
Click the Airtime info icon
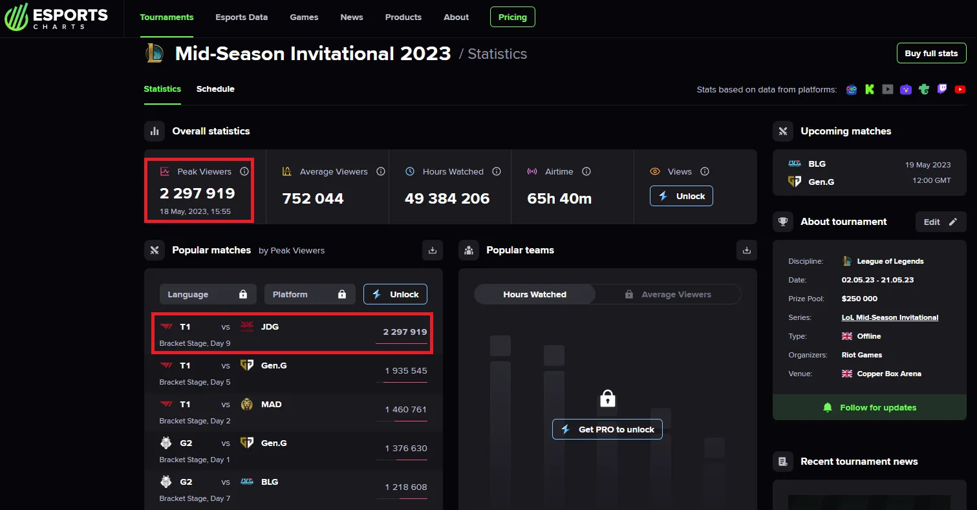[x=586, y=171]
